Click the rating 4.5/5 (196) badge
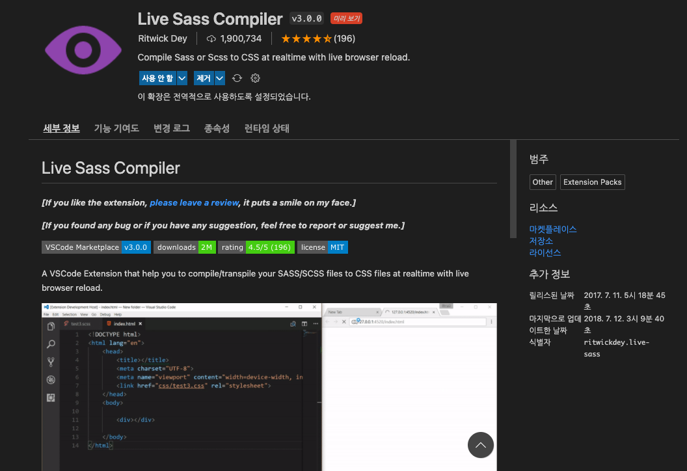Image resolution: width=687 pixels, height=471 pixels. point(256,247)
